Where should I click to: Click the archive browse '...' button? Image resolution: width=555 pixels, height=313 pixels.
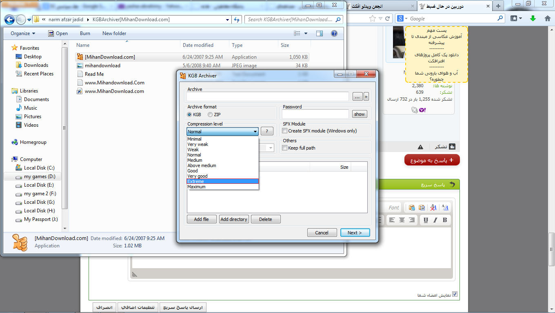click(357, 97)
